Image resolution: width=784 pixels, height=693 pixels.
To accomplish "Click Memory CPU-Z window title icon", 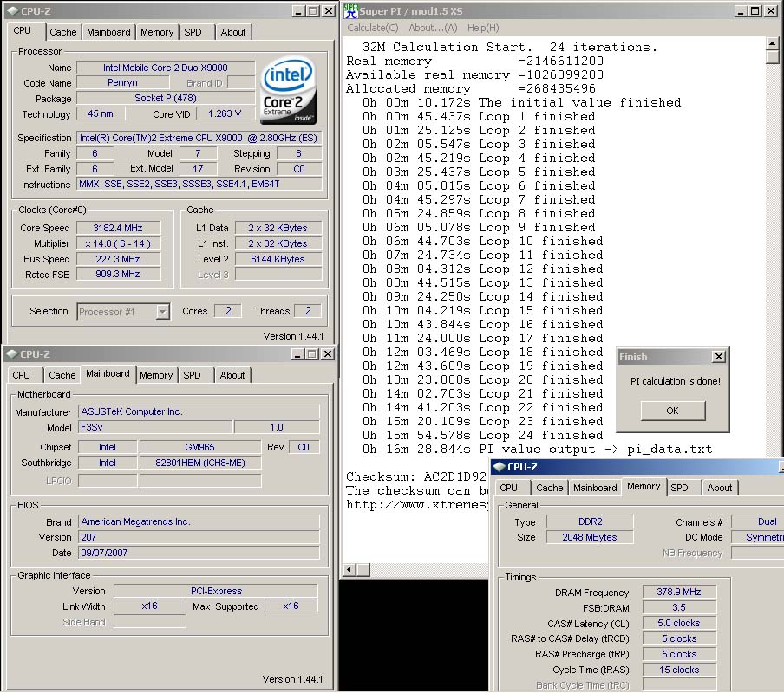I will pos(499,467).
